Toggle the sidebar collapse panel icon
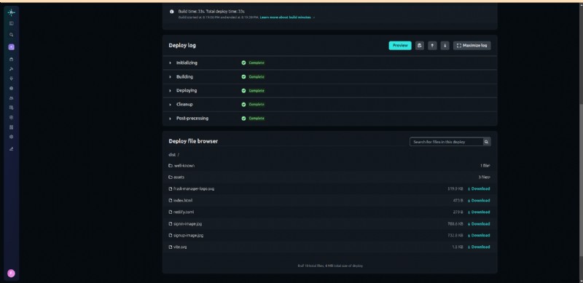 pos(11,23)
